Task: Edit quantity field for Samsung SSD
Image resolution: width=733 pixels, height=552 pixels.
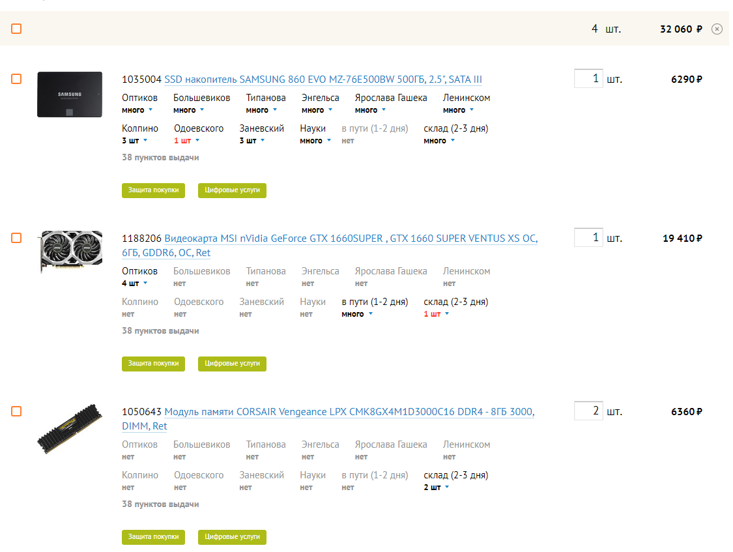Action: [x=588, y=78]
